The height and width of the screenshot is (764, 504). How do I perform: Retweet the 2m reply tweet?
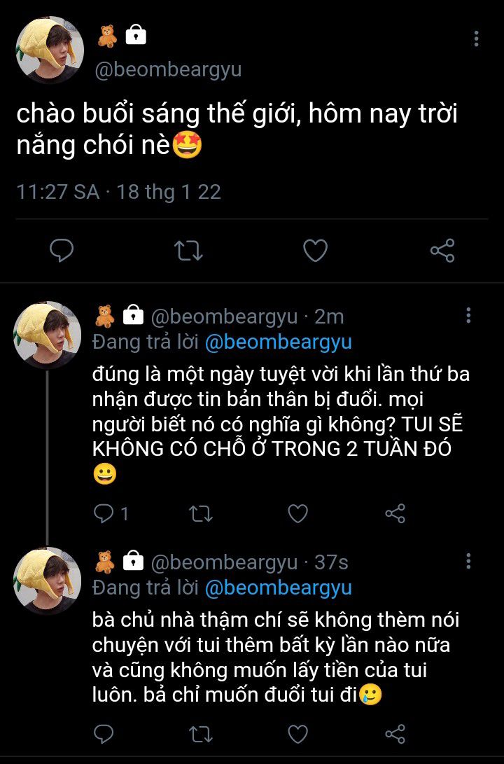coord(201,513)
